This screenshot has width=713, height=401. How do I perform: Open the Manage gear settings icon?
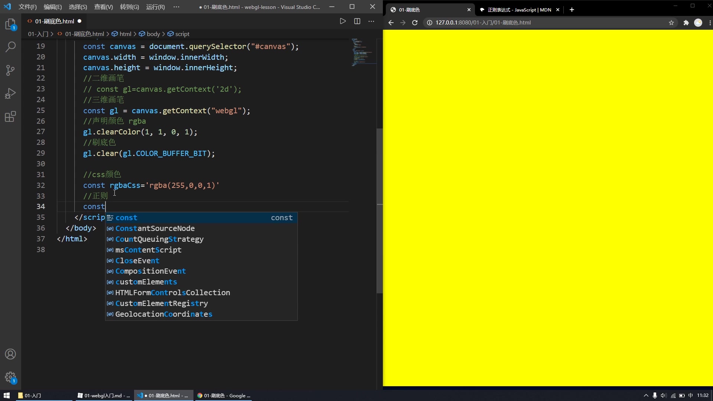click(x=10, y=377)
